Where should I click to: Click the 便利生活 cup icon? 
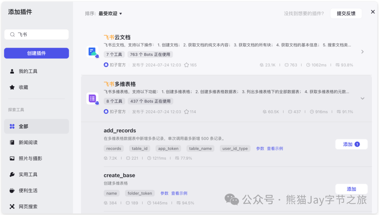(x=12, y=190)
